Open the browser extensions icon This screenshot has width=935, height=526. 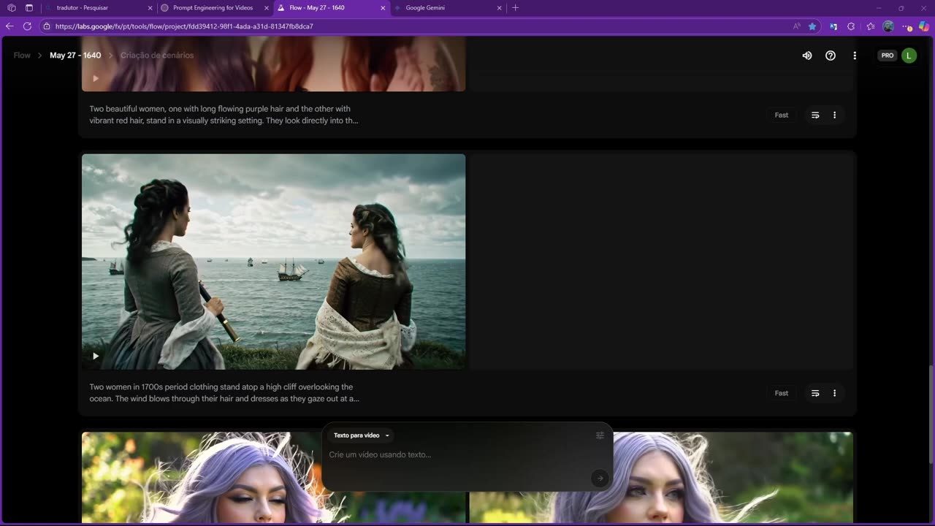[851, 26]
